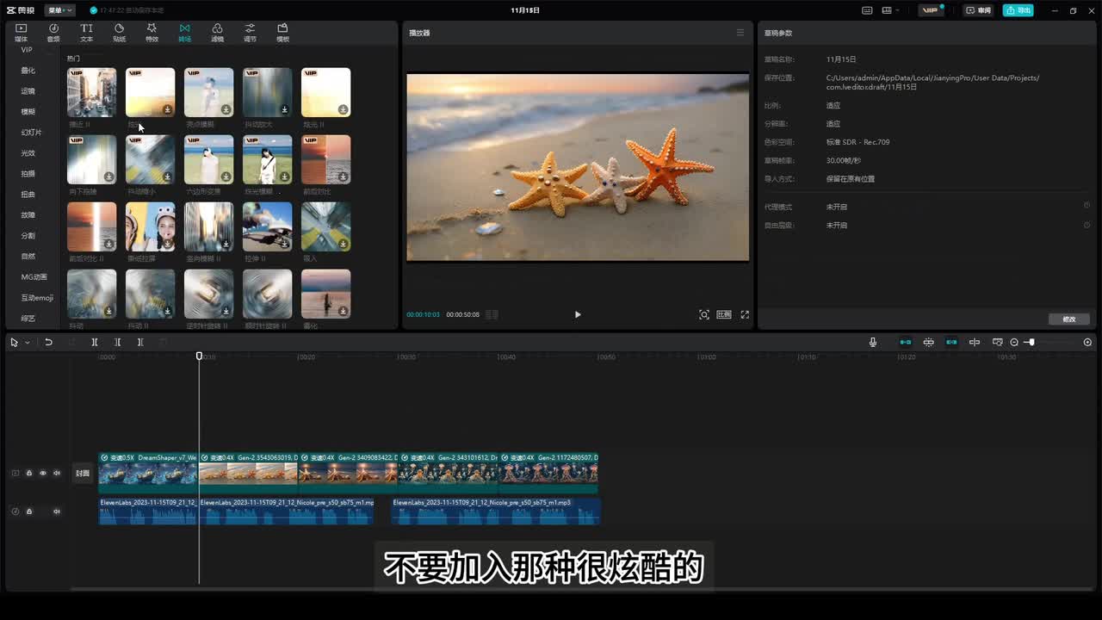This screenshot has width=1102, height=620.
Task: Toggle lock on the audio track
Action: [x=29, y=511]
